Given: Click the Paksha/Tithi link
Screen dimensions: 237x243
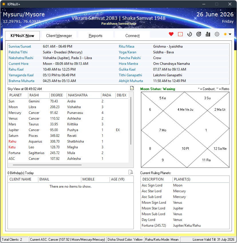Looking at the screenshot, I should pyautogui.click(x=18, y=52).
